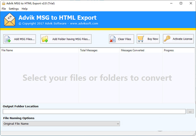The image size is (196, 136).
Task: Click the Output Folder Location text field
Action: [x=94, y=112]
